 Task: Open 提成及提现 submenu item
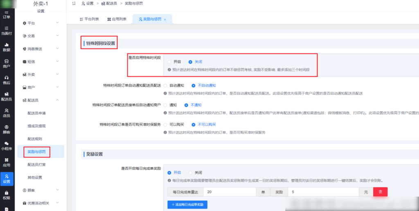pos(36,126)
